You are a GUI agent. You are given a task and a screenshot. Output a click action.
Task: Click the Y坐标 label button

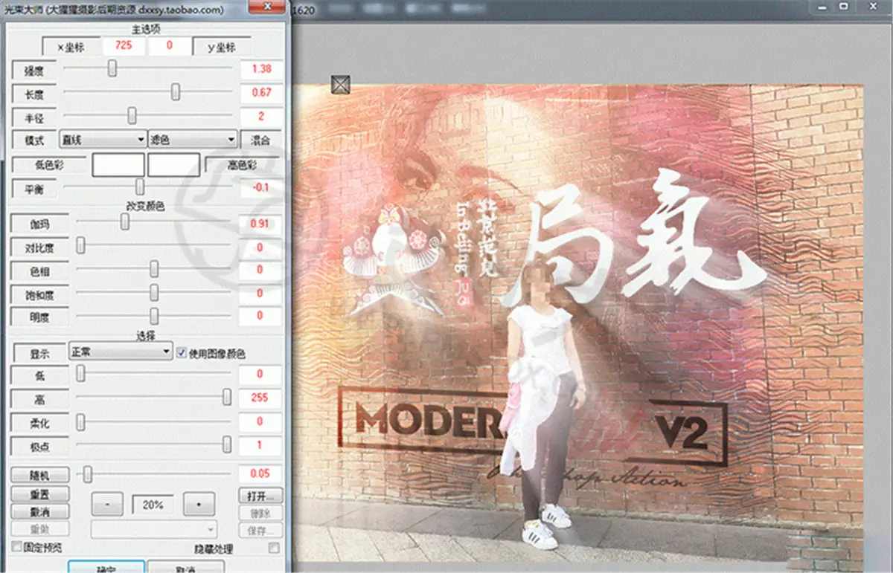220,47
